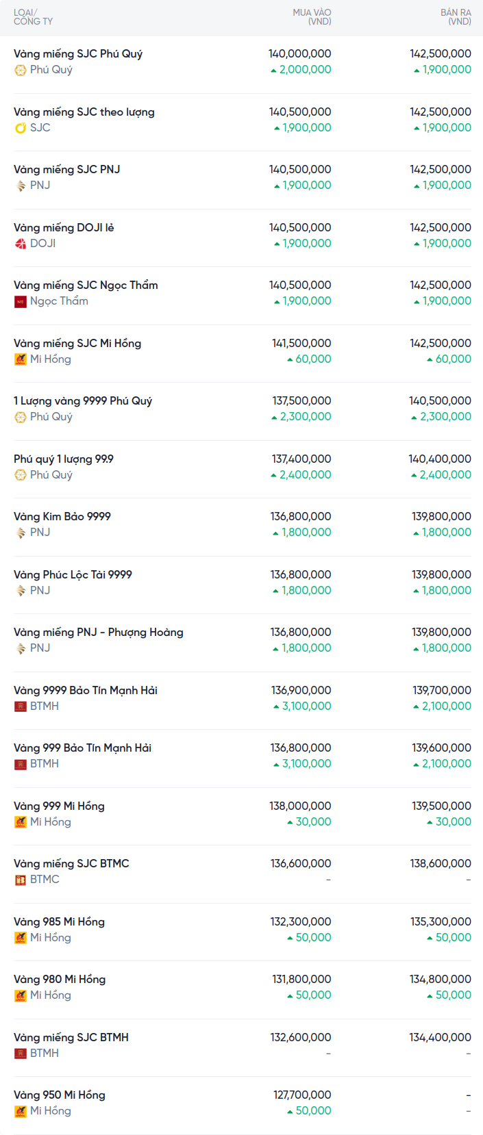Click the MUA VÀO (VND) column header

click(x=312, y=17)
